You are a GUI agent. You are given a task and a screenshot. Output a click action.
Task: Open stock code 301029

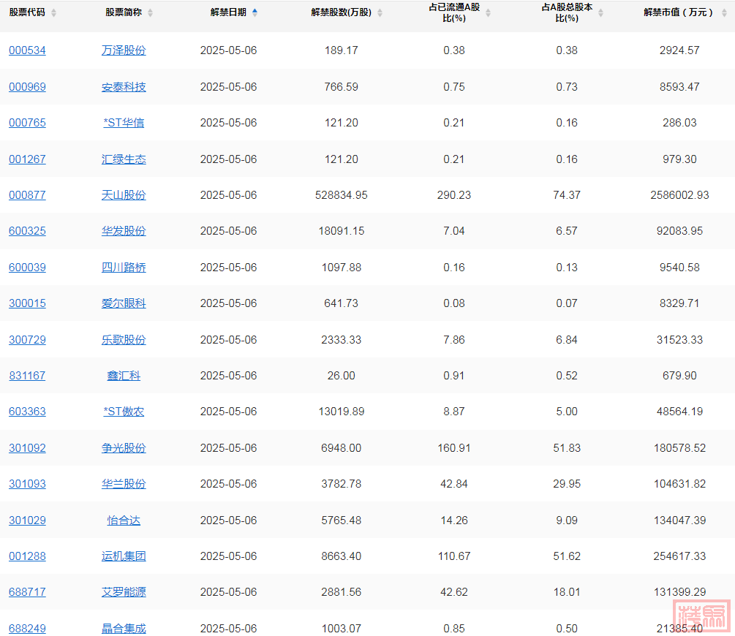pos(27,520)
